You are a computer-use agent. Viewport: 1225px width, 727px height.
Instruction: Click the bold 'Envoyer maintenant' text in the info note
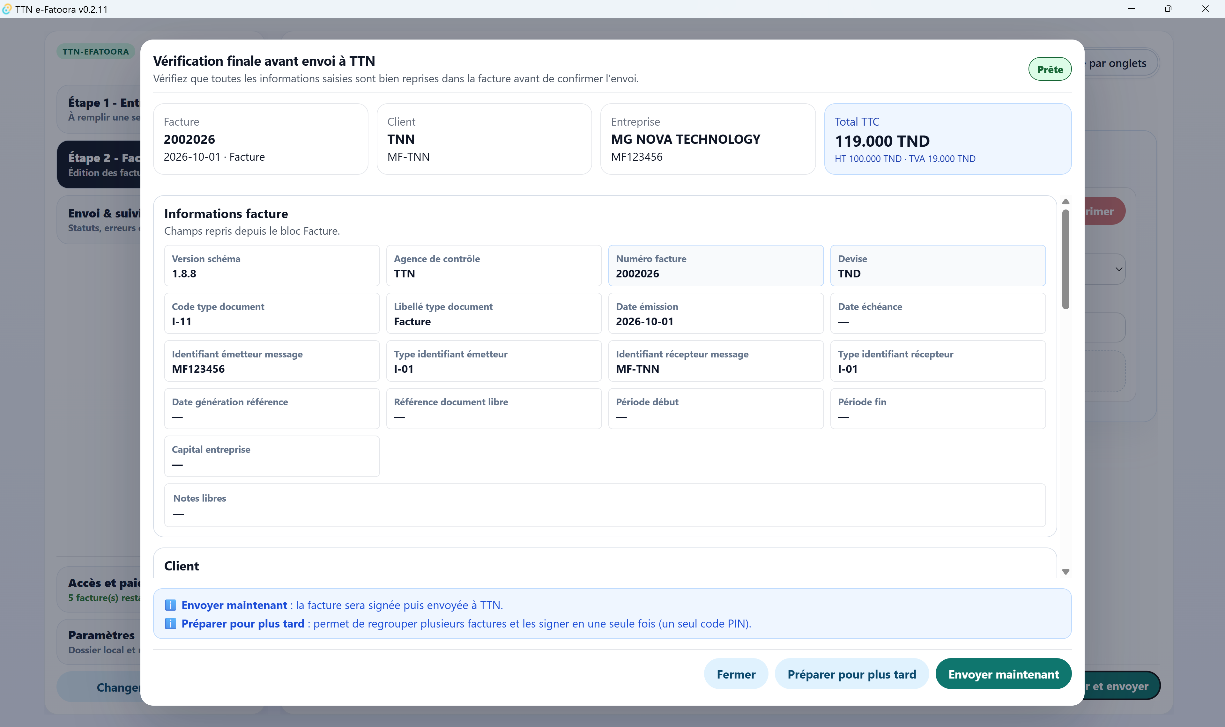[x=234, y=605]
